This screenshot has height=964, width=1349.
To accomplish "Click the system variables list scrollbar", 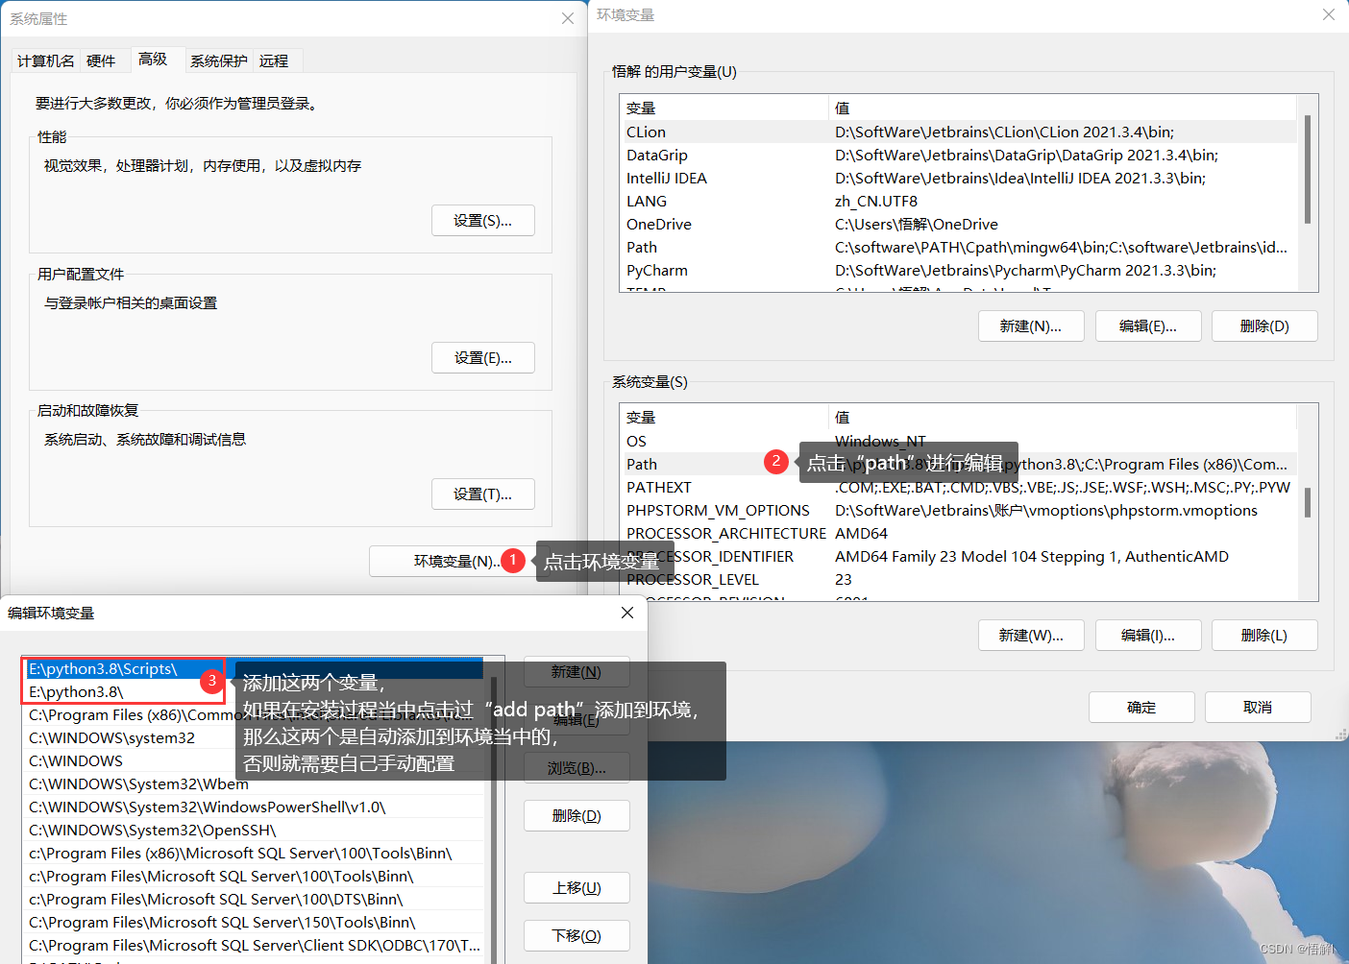I will [1307, 502].
